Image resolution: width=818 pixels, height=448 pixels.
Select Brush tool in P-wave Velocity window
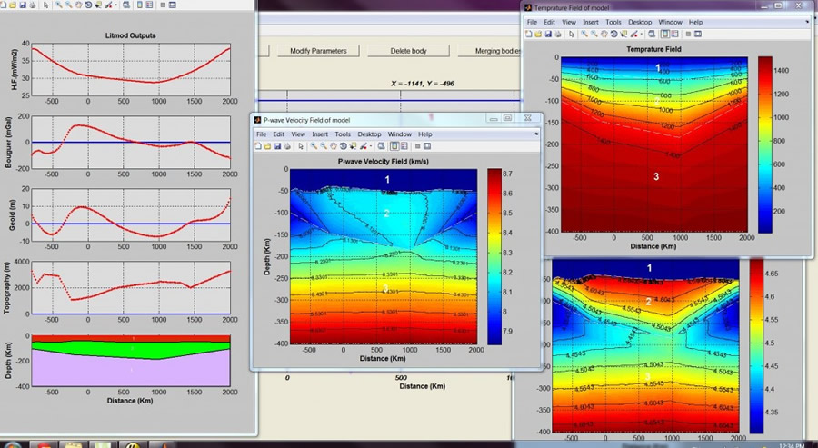[363, 146]
